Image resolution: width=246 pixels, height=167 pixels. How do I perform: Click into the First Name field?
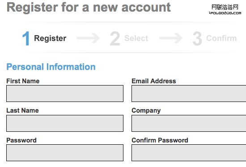(65, 94)
